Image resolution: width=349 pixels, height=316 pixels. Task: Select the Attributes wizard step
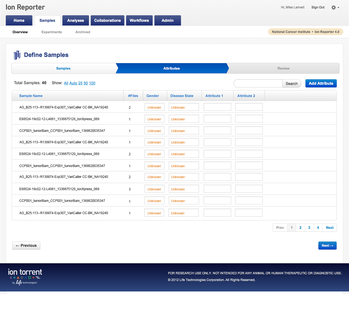coord(172,68)
